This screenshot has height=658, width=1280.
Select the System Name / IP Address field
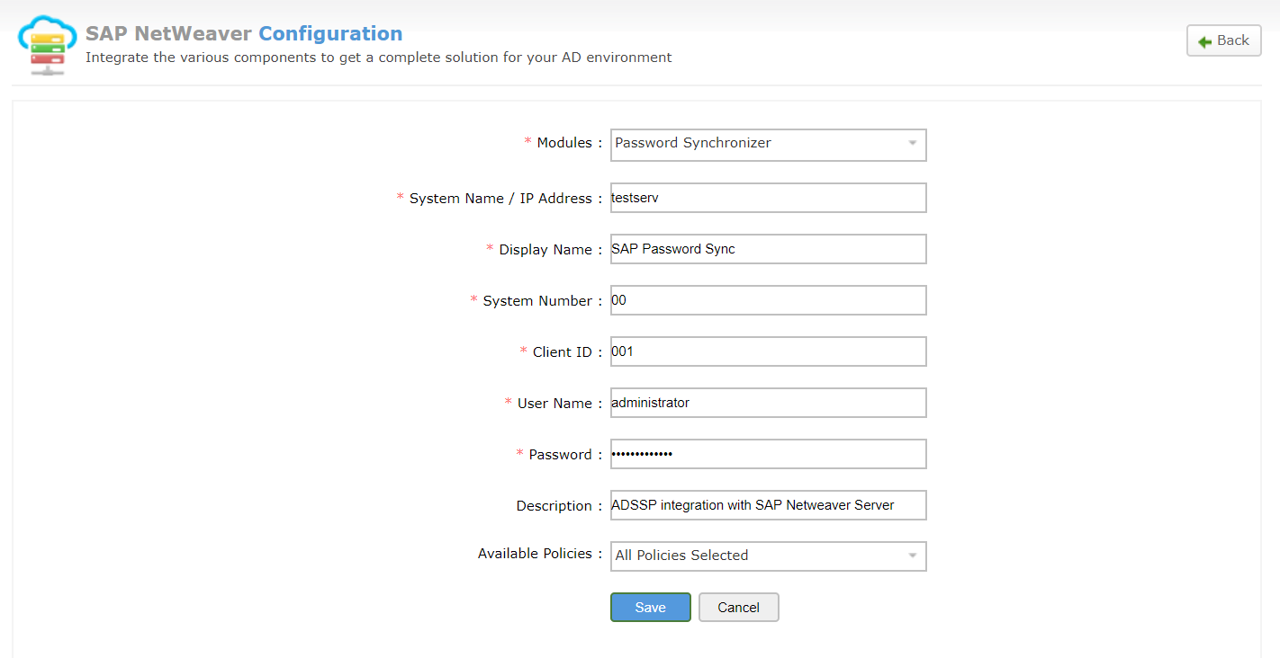coord(768,198)
